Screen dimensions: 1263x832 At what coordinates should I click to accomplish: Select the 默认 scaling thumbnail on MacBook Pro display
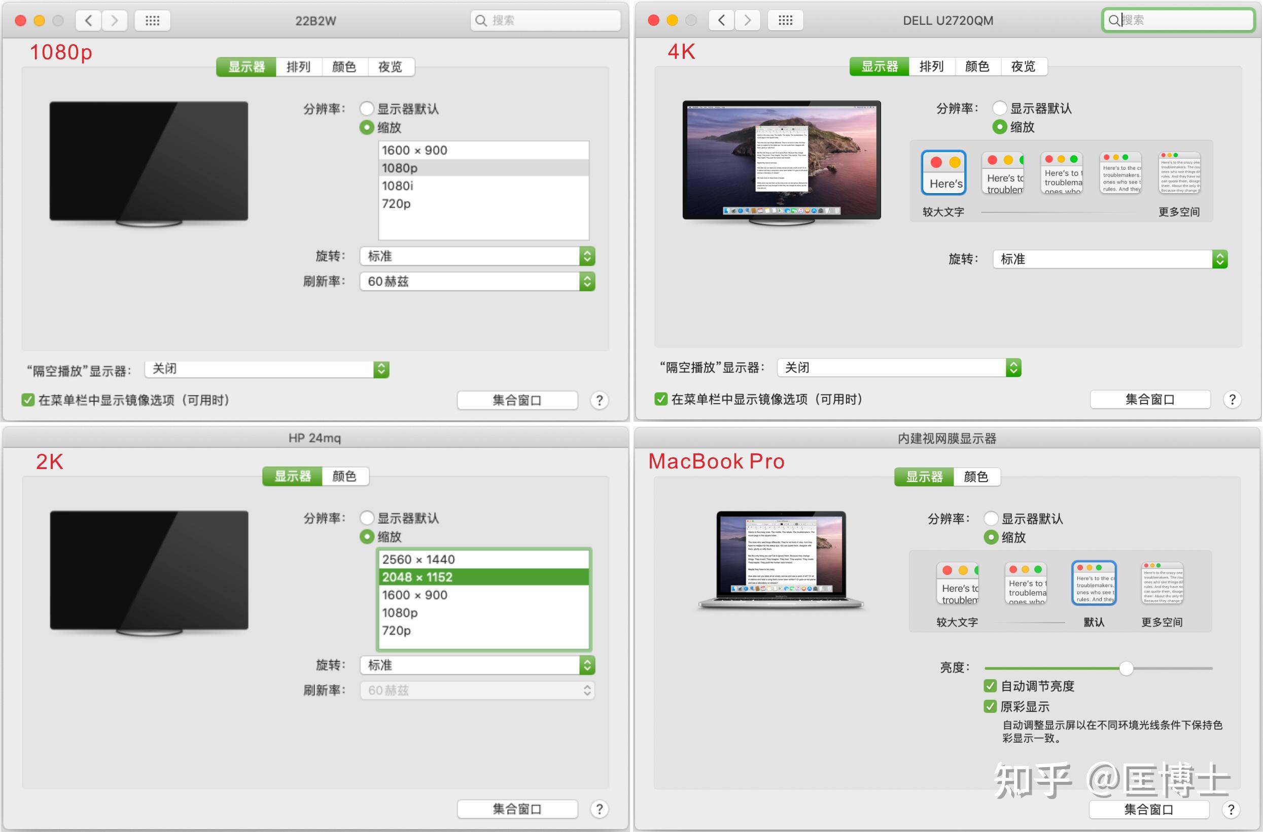1093,583
